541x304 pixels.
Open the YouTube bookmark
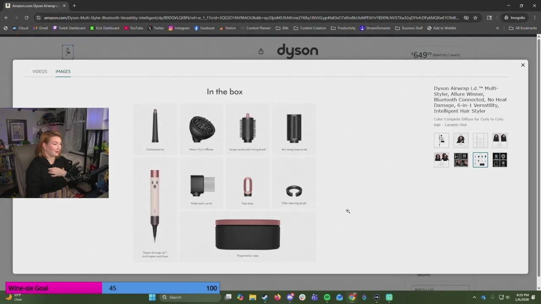point(134,28)
